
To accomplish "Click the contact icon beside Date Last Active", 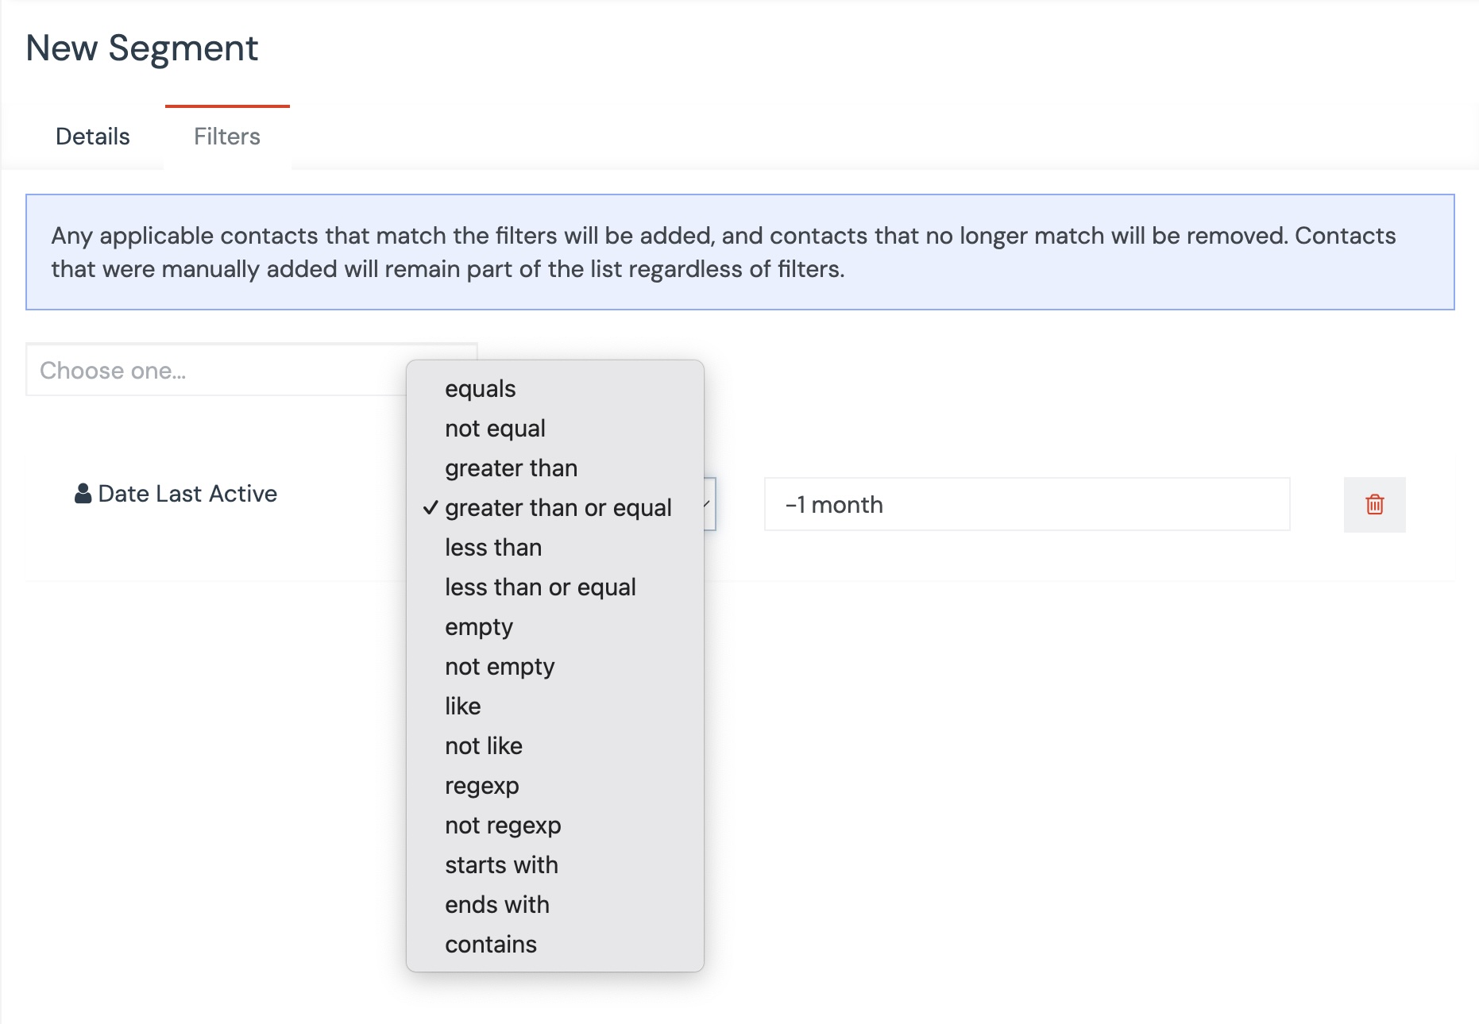I will point(83,494).
